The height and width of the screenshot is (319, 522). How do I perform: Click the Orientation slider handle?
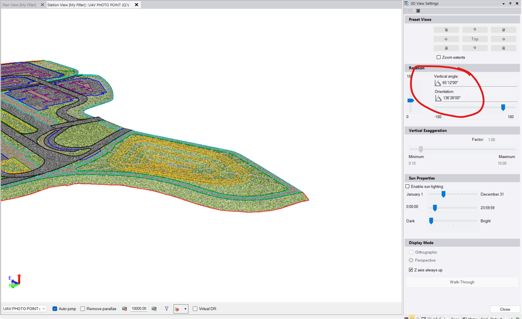(503, 108)
